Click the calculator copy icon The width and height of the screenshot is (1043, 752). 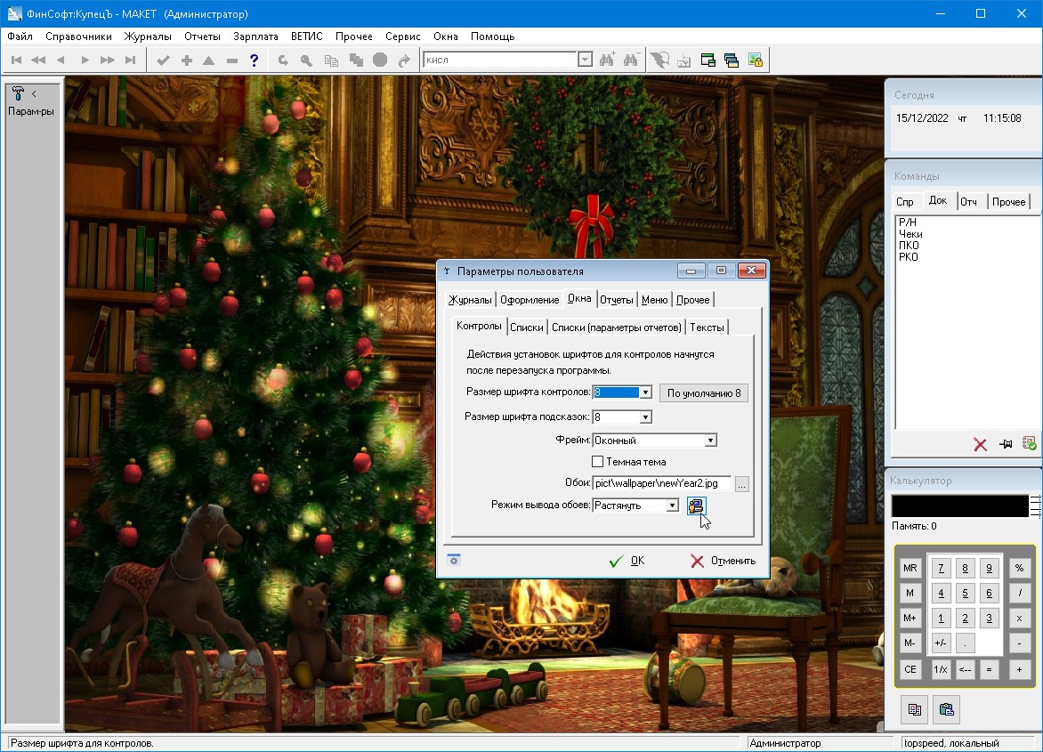tap(913, 709)
